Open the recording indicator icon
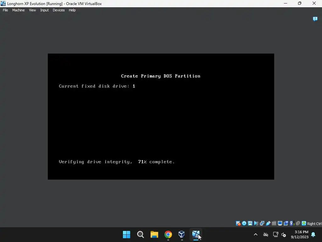 tap(286, 223)
